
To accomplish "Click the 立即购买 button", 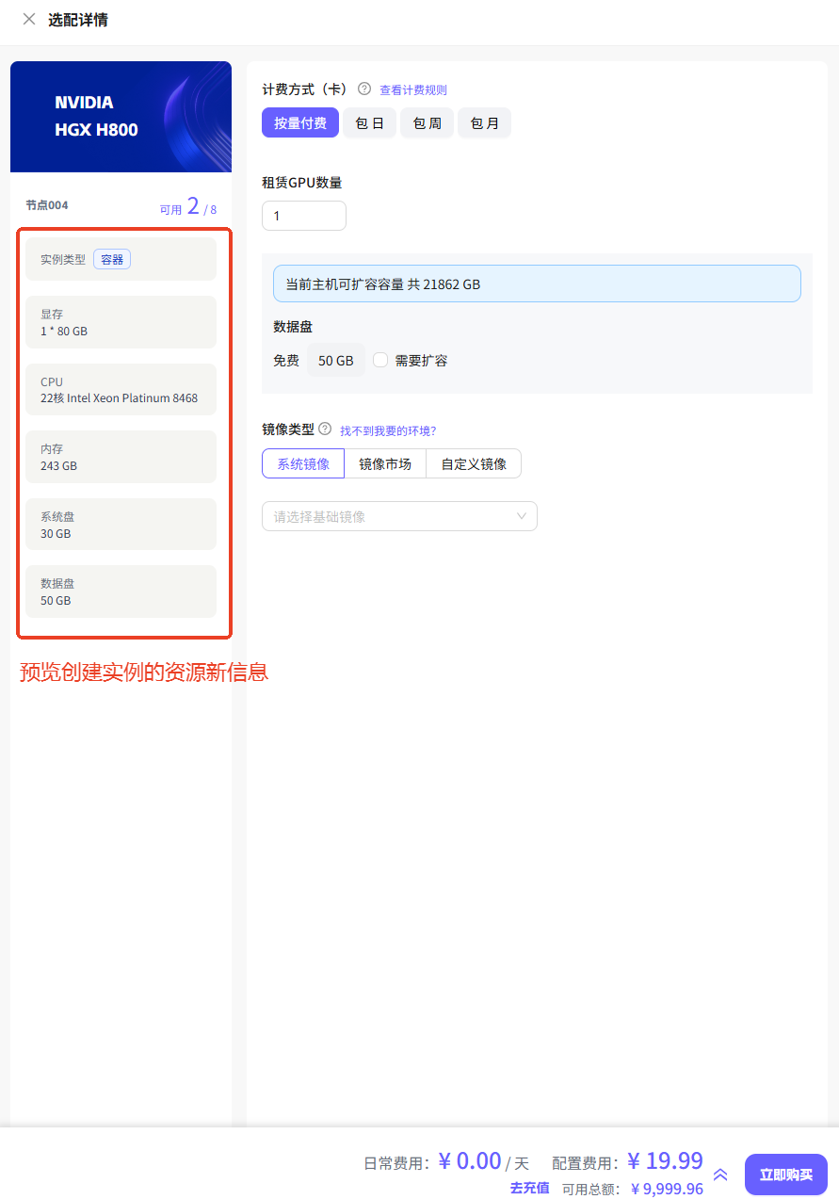I will [786, 1175].
